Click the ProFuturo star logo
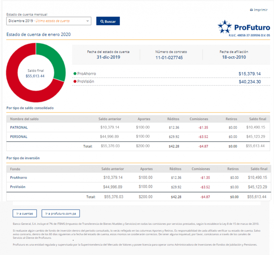The height and width of the screenshot is (255, 274). click(x=225, y=27)
